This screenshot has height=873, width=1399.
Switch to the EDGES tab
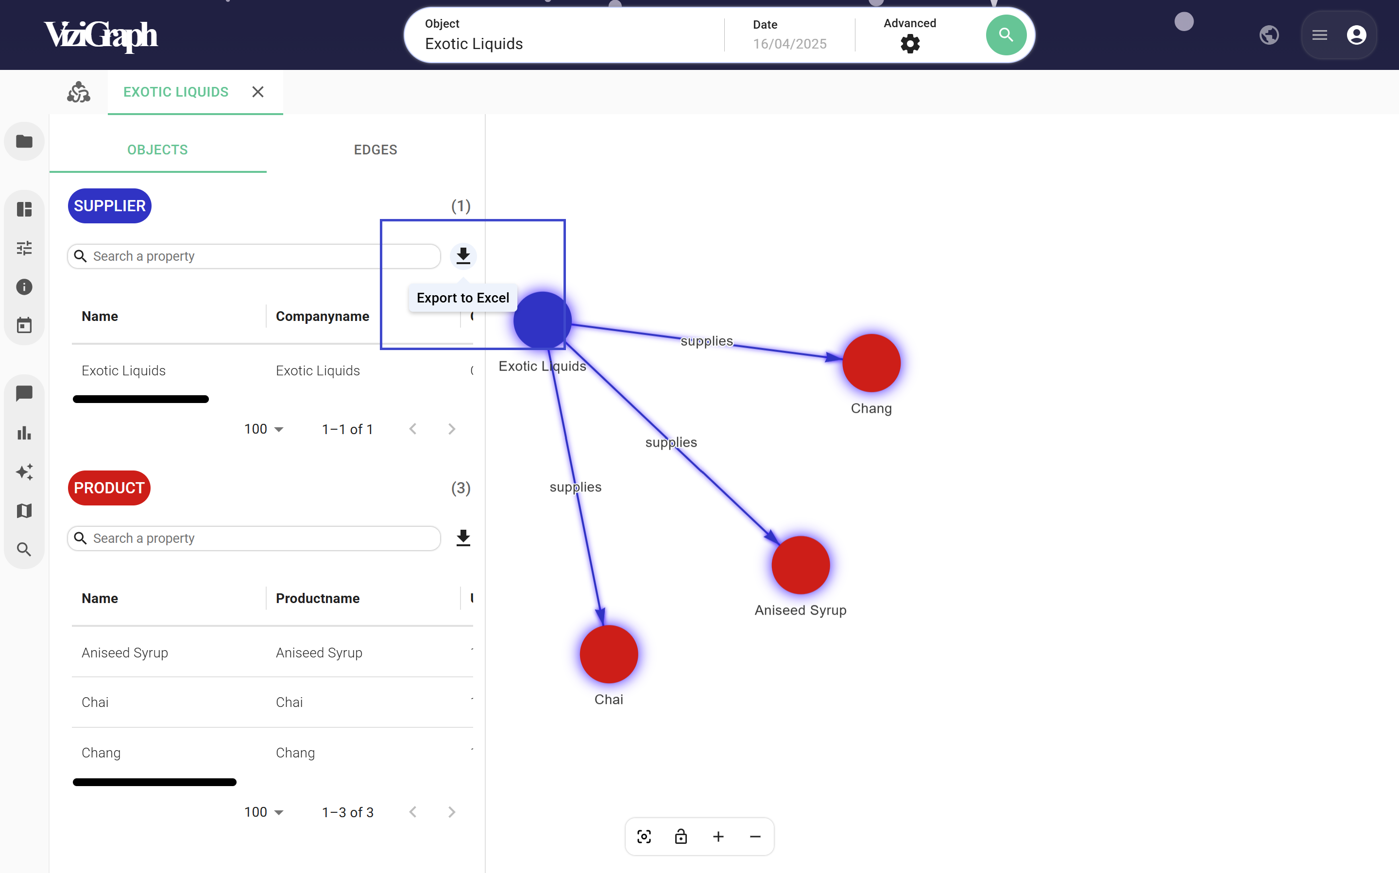point(375,150)
